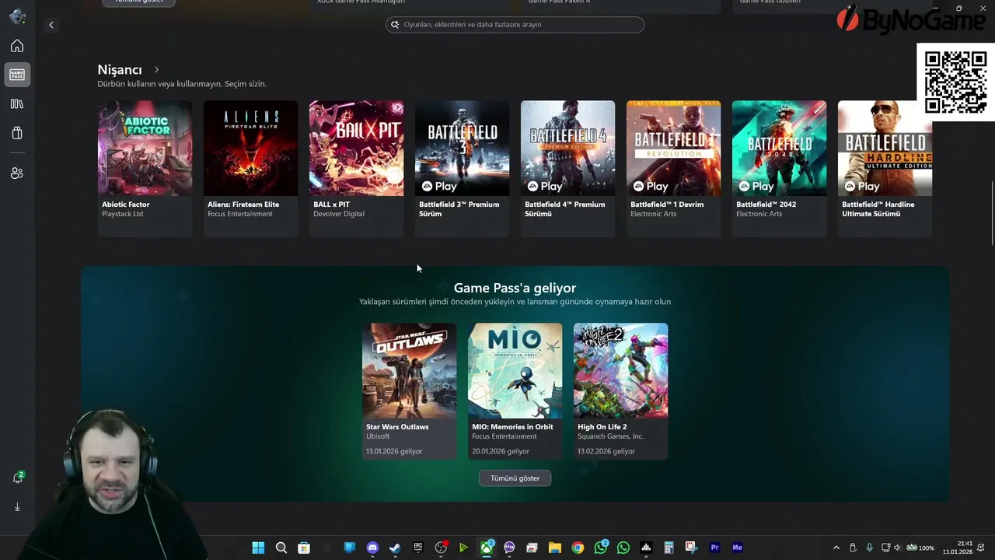The image size is (995, 560).
Task: Open the Store bag icon in sidebar
Action: click(17, 133)
